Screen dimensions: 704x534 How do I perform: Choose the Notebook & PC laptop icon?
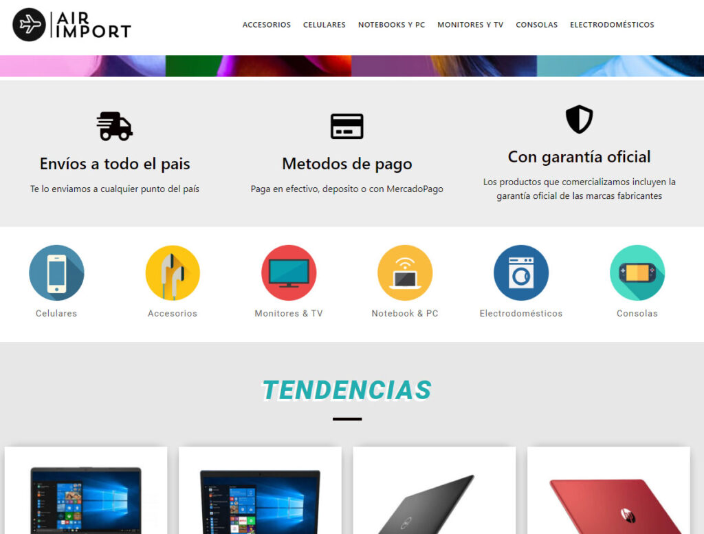[x=405, y=273]
